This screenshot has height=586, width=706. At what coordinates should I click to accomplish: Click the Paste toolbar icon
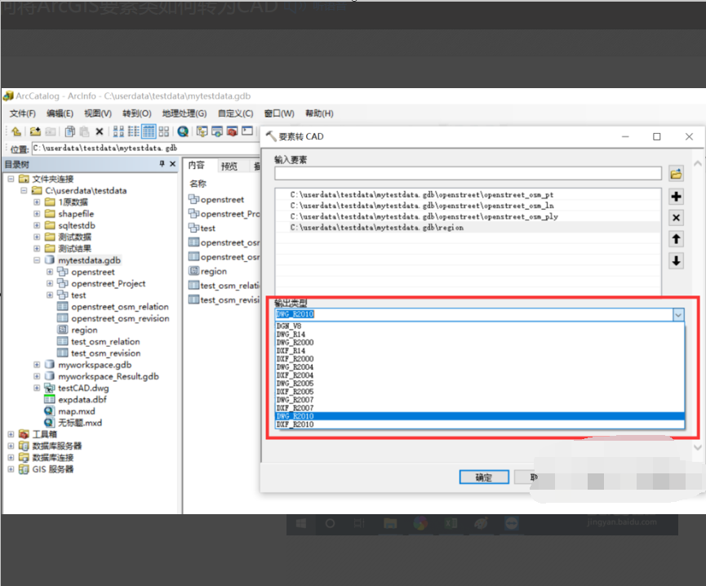pyautogui.click(x=84, y=131)
